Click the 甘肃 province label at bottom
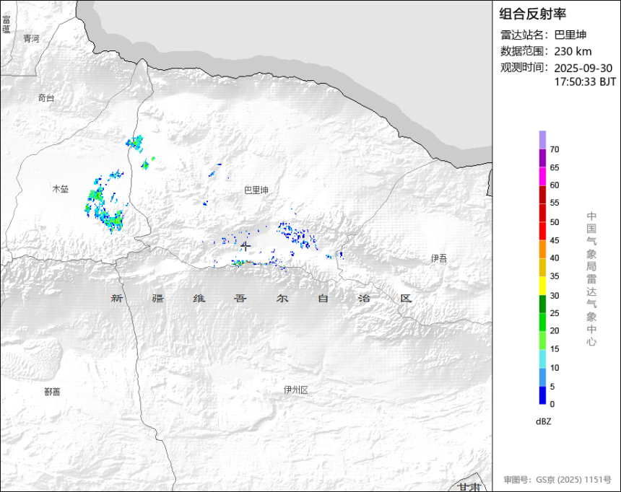 469,487
